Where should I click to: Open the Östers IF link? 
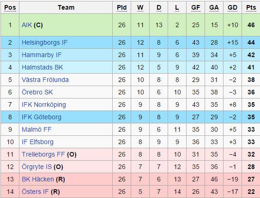coord(35,192)
